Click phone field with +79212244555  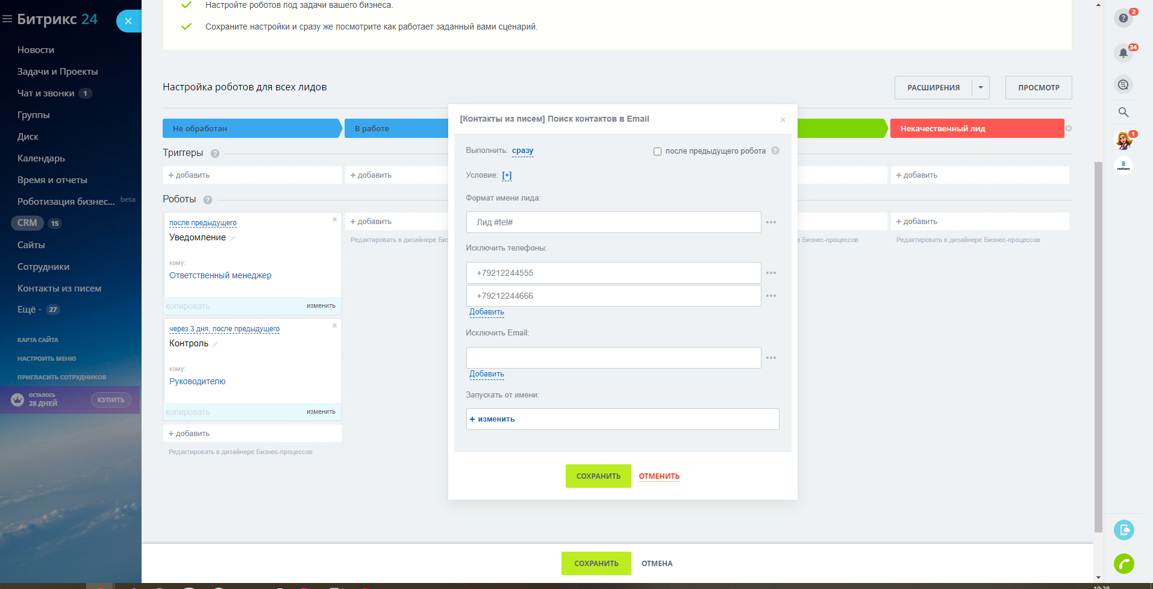pos(613,273)
